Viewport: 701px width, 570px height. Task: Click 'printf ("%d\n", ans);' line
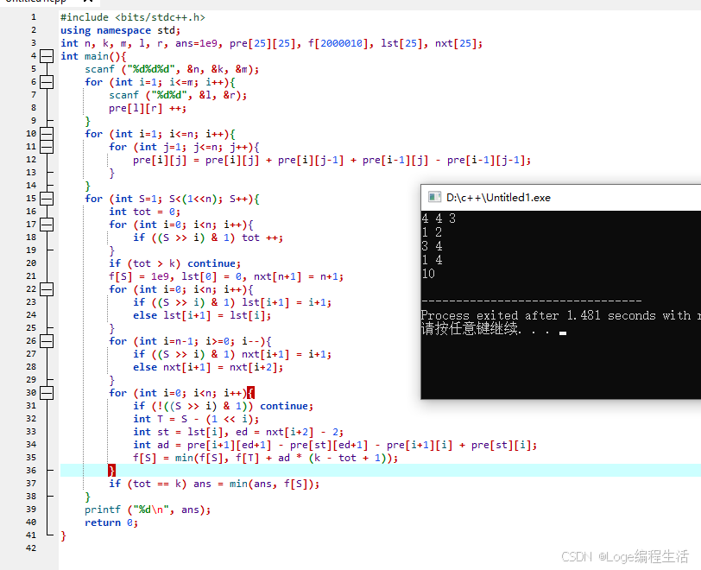pyautogui.click(x=148, y=510)
